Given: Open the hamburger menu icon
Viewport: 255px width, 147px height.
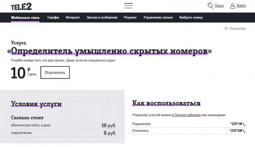Looking at the screenshot, I should [x=128, y=6].
